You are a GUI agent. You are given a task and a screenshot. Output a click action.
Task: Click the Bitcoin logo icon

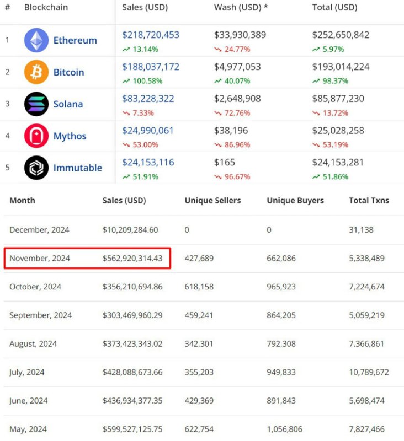36,72
